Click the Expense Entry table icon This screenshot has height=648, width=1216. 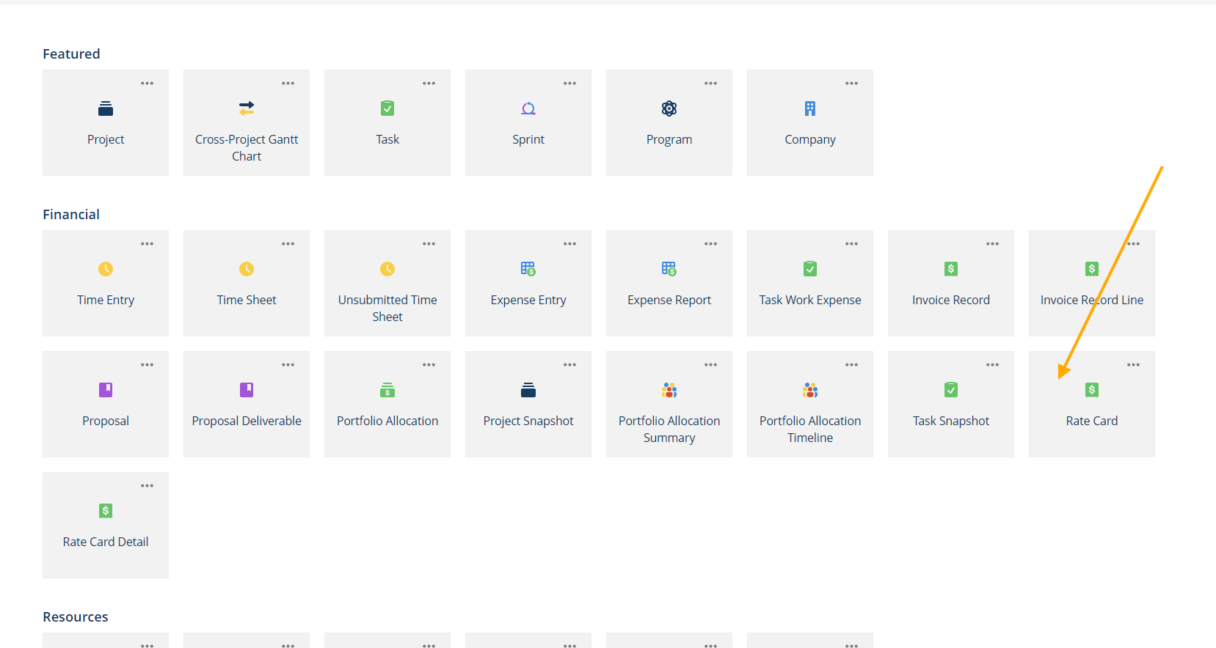pos(528,269)
